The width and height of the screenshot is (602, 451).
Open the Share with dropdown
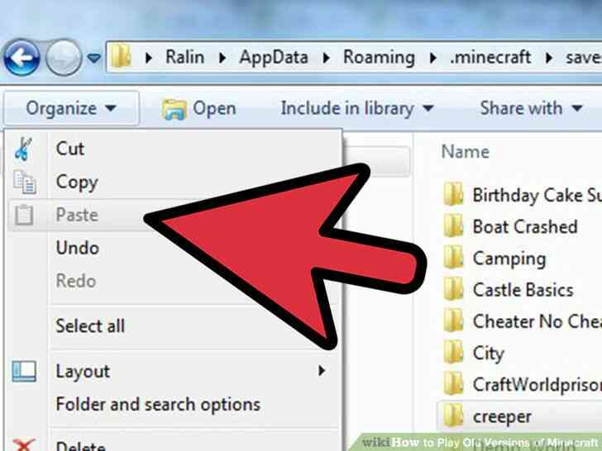pos(531,108)
